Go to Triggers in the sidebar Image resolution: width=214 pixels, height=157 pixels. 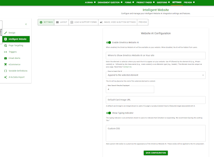click(16, 52)
